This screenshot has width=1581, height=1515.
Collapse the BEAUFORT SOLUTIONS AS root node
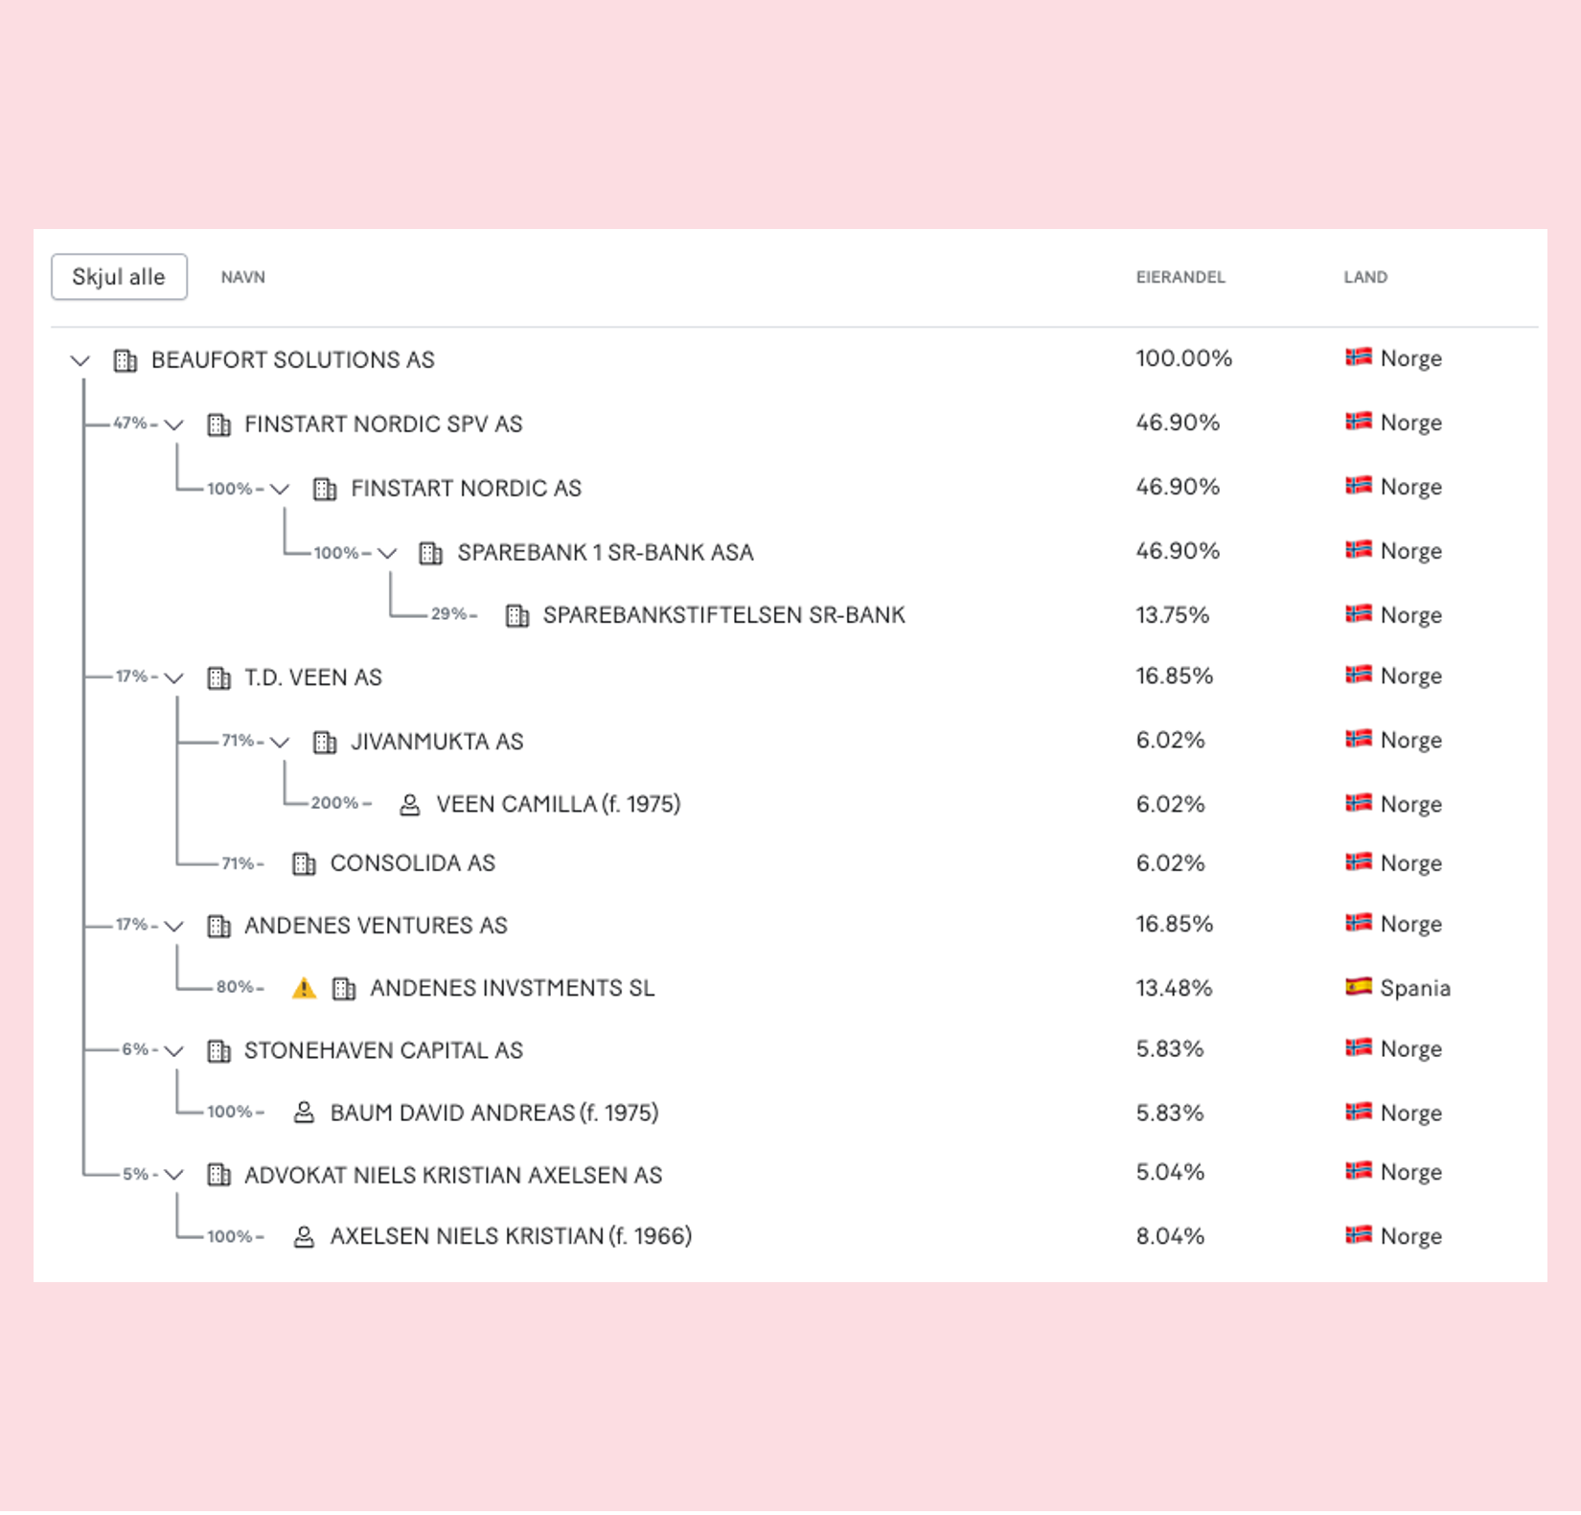pyautogui.click(x=80, y=361)
